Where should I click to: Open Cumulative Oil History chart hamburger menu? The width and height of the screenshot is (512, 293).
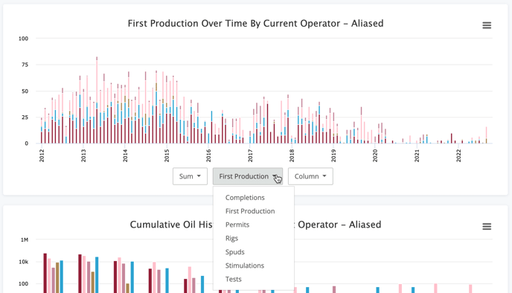coord(487,226)
